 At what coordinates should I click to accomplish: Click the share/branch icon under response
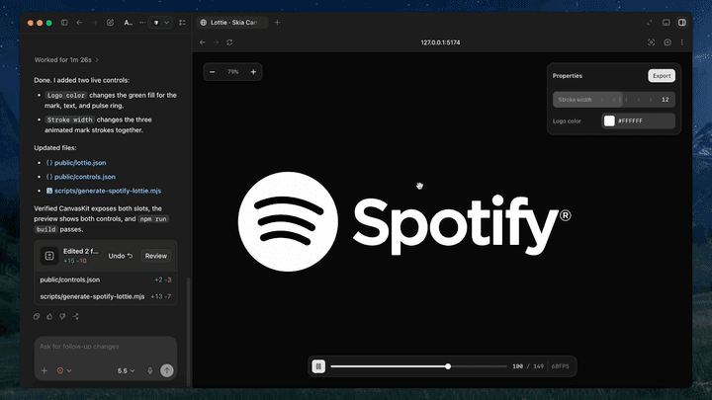tap(75, 317)
